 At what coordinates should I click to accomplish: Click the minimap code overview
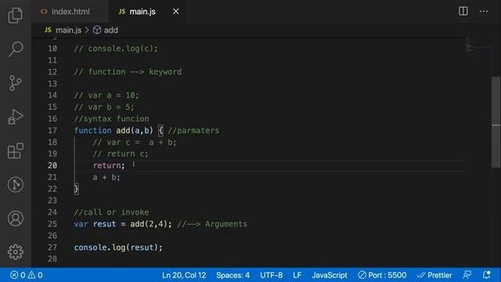(478, 45)
